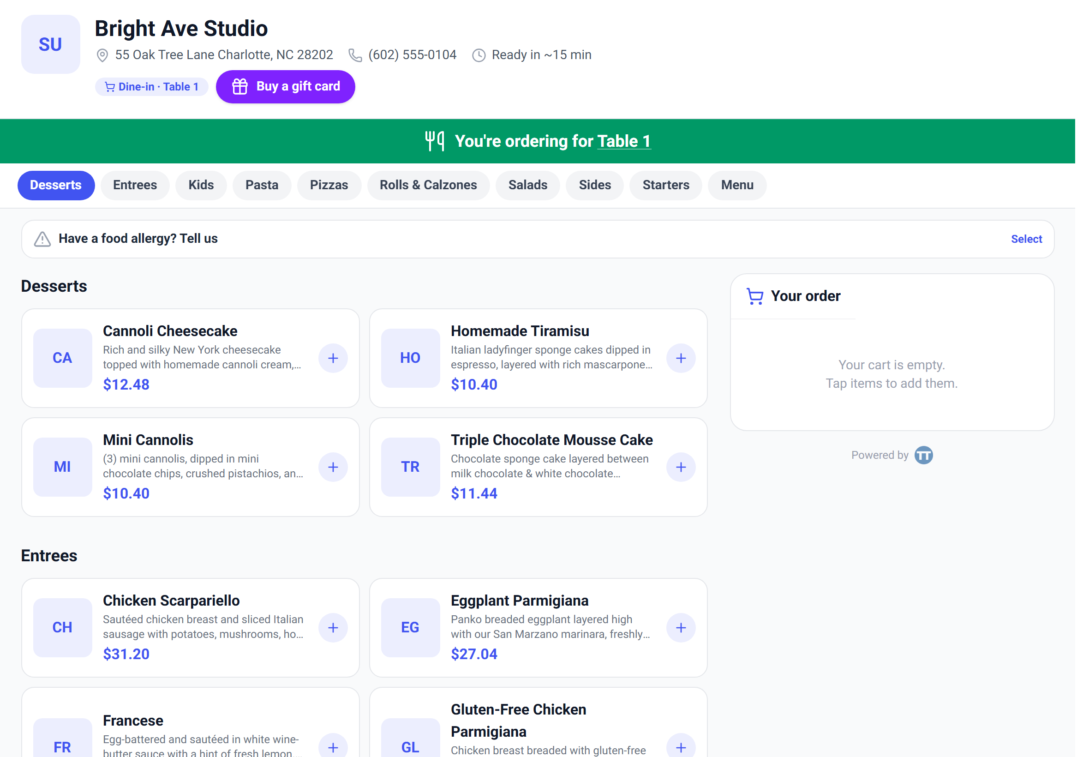Click the clock icon next to ready time
The width and height of the screenshot is (1089, 757).
click(479, 55)
